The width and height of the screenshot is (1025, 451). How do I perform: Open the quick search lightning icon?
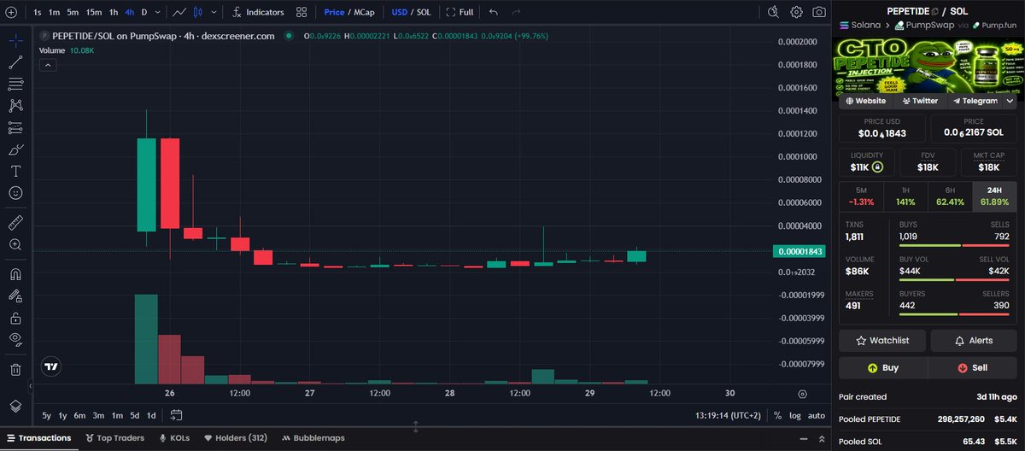pyautogui.click(x=773, y=12)
